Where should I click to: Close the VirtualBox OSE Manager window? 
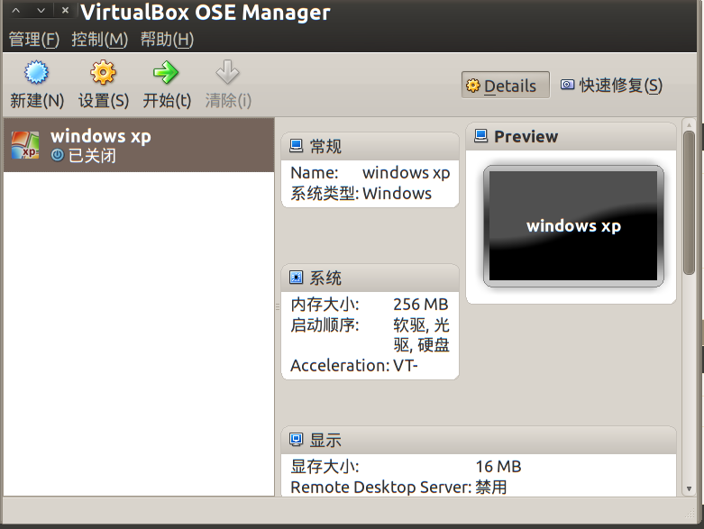coord(65,10)
